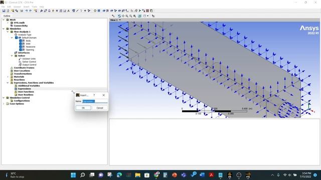
Task: Open the File menu
Action: (3, 6)
